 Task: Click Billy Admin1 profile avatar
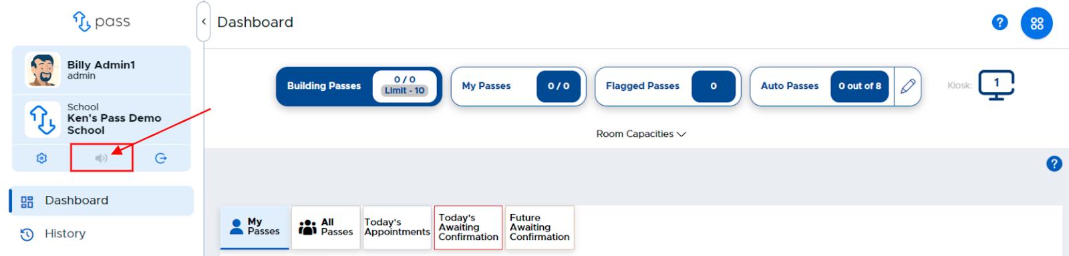[43, 70]
